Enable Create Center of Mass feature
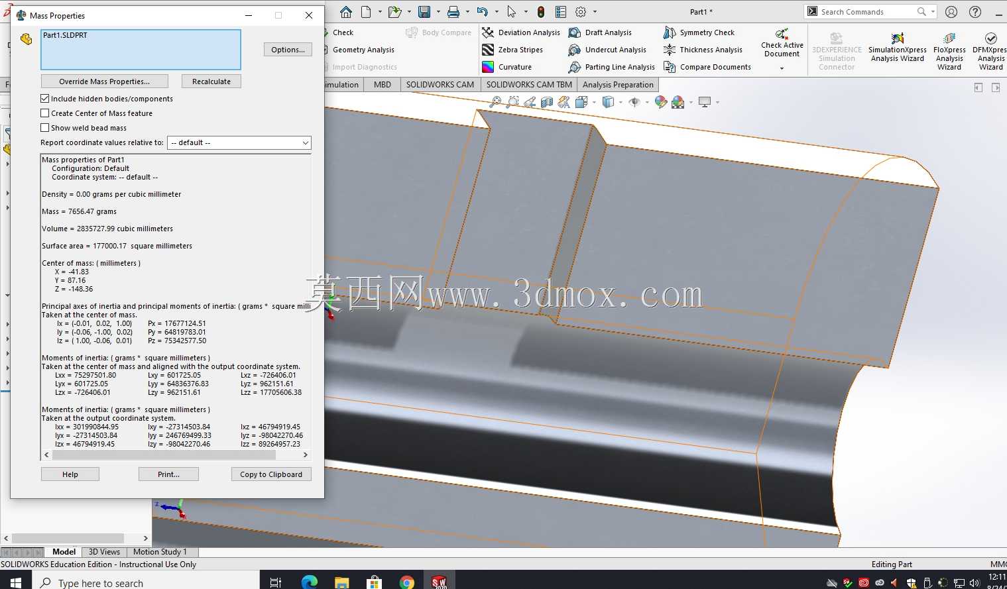The height and width of the screenshot is (589, 1007). click(45, 113)
